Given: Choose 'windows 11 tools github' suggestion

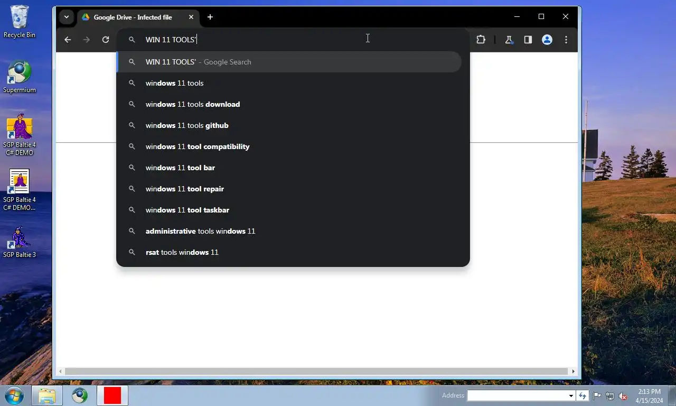Looking at the screenshot, I should [x=289, y=125].
